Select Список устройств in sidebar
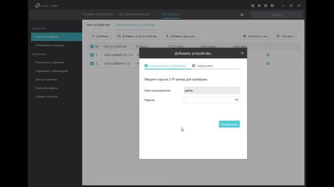334x187 pixels. coord(56,37)
